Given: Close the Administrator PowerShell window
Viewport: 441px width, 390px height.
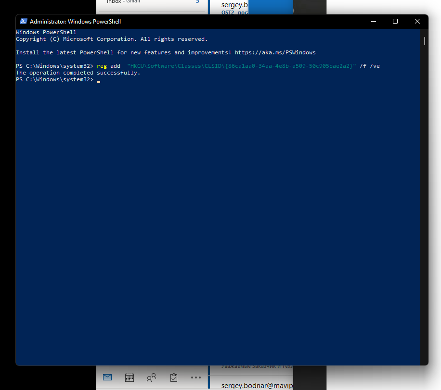Looking at the screenshot, I should pos(417,22).
